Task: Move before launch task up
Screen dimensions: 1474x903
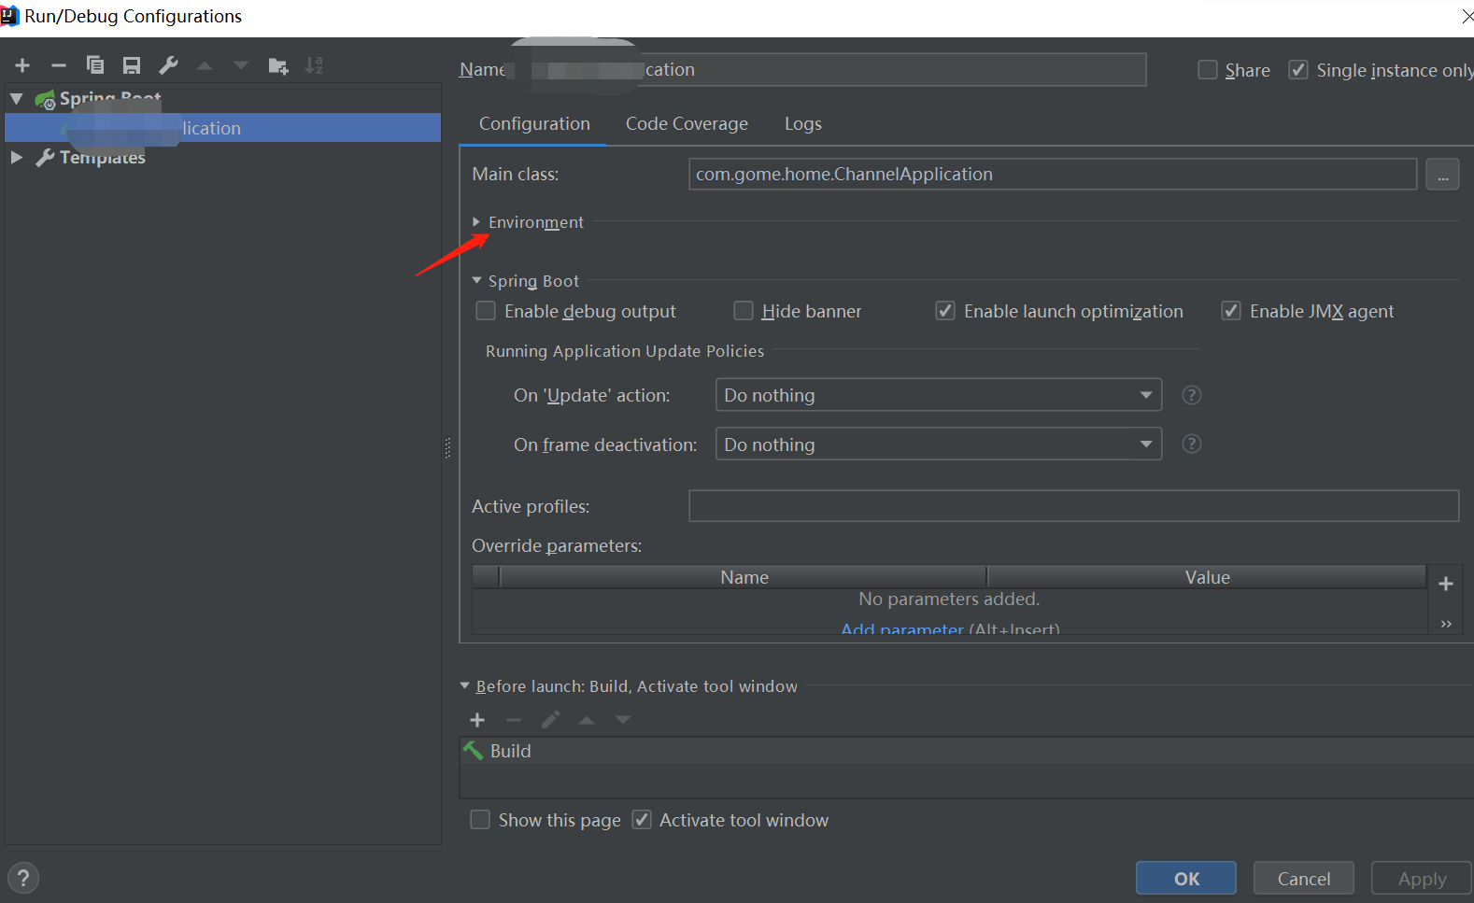Action: point(587,720)
